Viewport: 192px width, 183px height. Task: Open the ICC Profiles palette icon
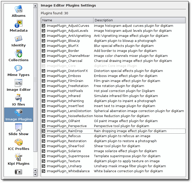tap(19, 142)
